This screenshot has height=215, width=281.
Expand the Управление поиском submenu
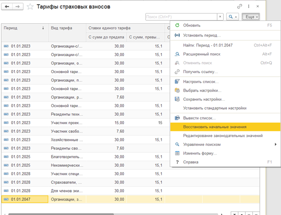[202, 145]
